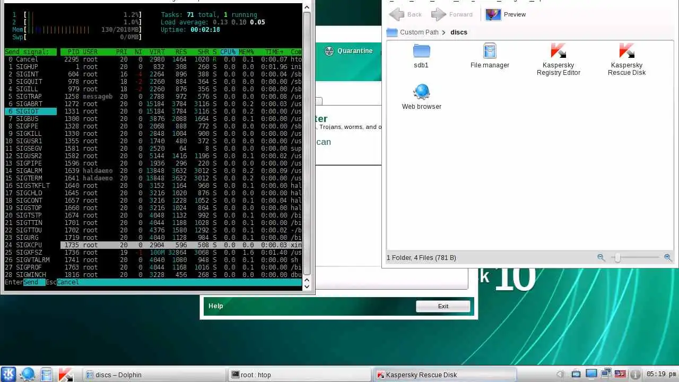Viewport: 679px width, 382px height.
Task: Sort htop by CPU% column header
Action: coord(228,52)
